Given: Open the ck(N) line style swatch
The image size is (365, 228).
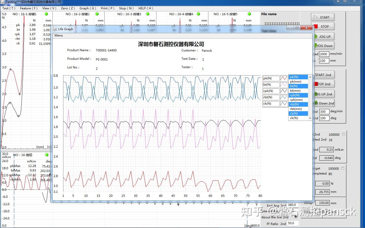Looking at the screenshot, I should click(x=284, y=104).
